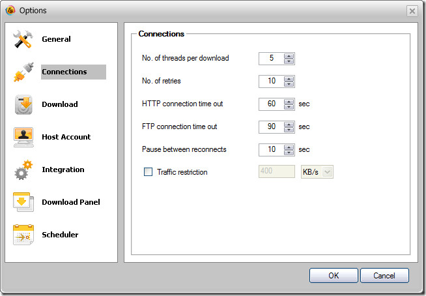Switch to the Download Panel label
The image size is (426, 296).
coord(71,202)
